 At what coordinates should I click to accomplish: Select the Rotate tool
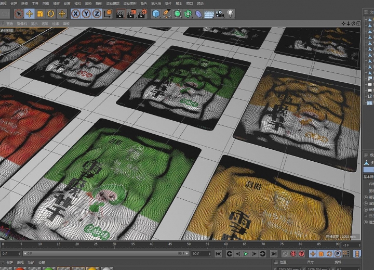tap(51, 14)
